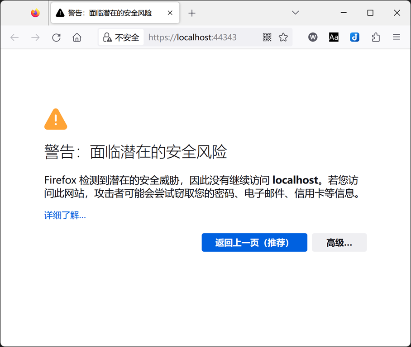
Task: Close the Firefox window
Action: pos(397,13)
